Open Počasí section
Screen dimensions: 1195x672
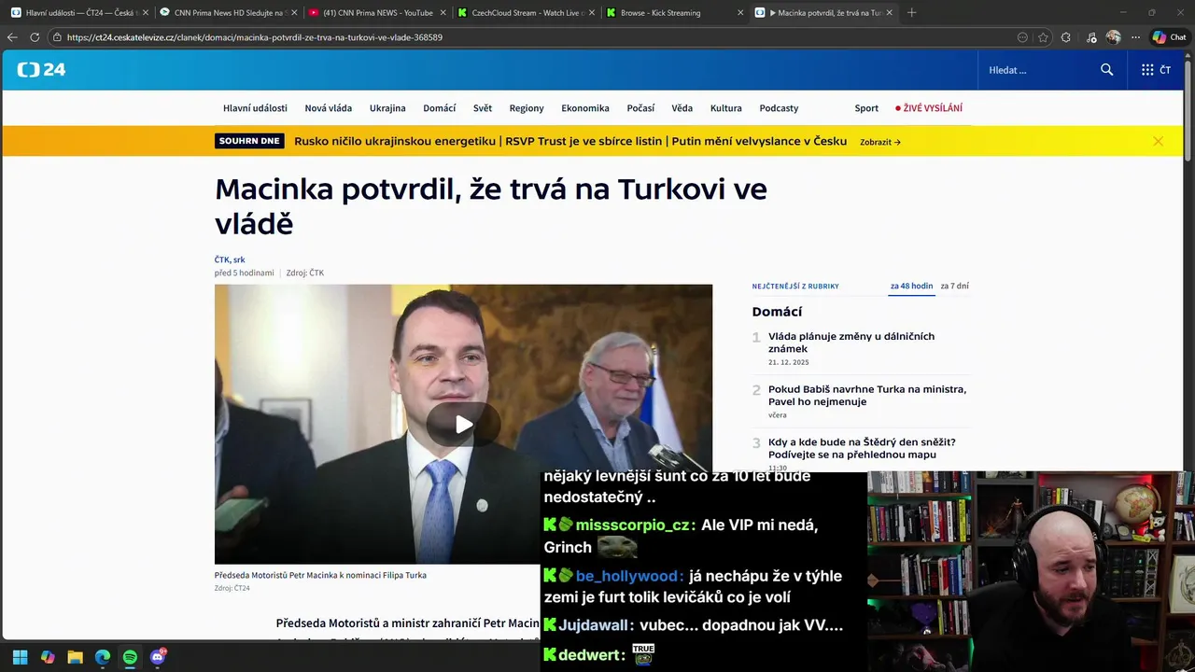coord(640,108)
